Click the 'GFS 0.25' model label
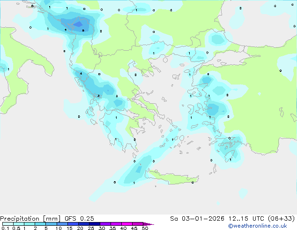The height and width of the screenshot is (230, 297). 79,219
